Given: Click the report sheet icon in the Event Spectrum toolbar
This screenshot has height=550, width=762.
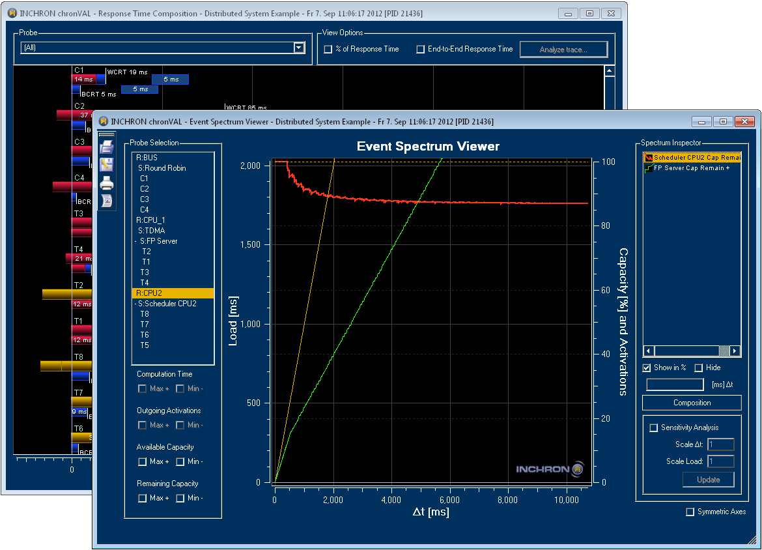Looking at the screenshot, I should (106, 200).
